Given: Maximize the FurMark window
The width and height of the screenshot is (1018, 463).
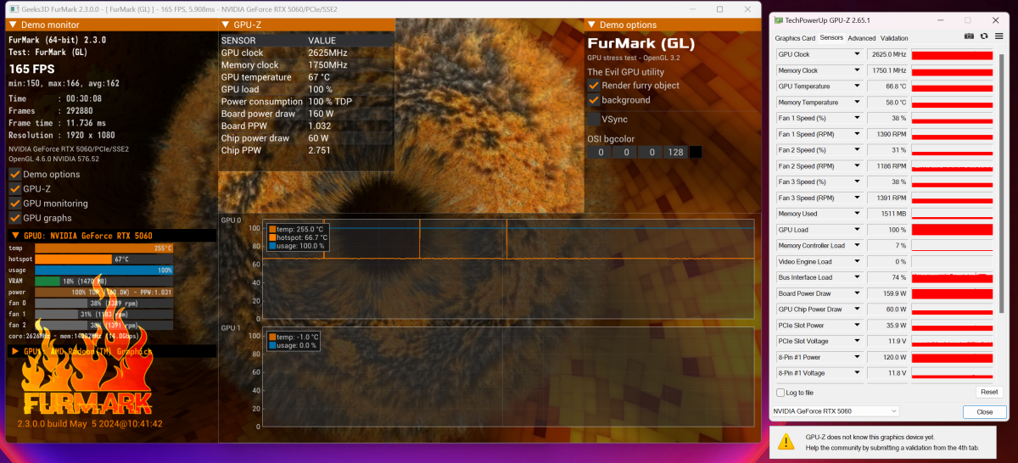Looking at the screenshot, I should pyautogui.click(x=719, y=8).
